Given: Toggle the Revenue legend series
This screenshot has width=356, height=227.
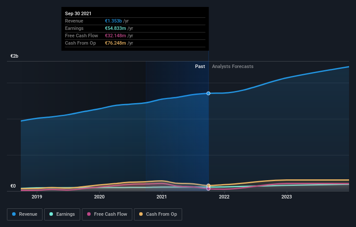Looking at the screenshot, I should 25,214.
